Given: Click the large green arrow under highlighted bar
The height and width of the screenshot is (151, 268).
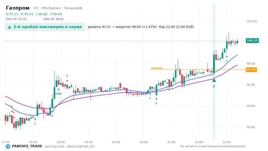Looking at the screenshot, I should [x=214, y=80].
